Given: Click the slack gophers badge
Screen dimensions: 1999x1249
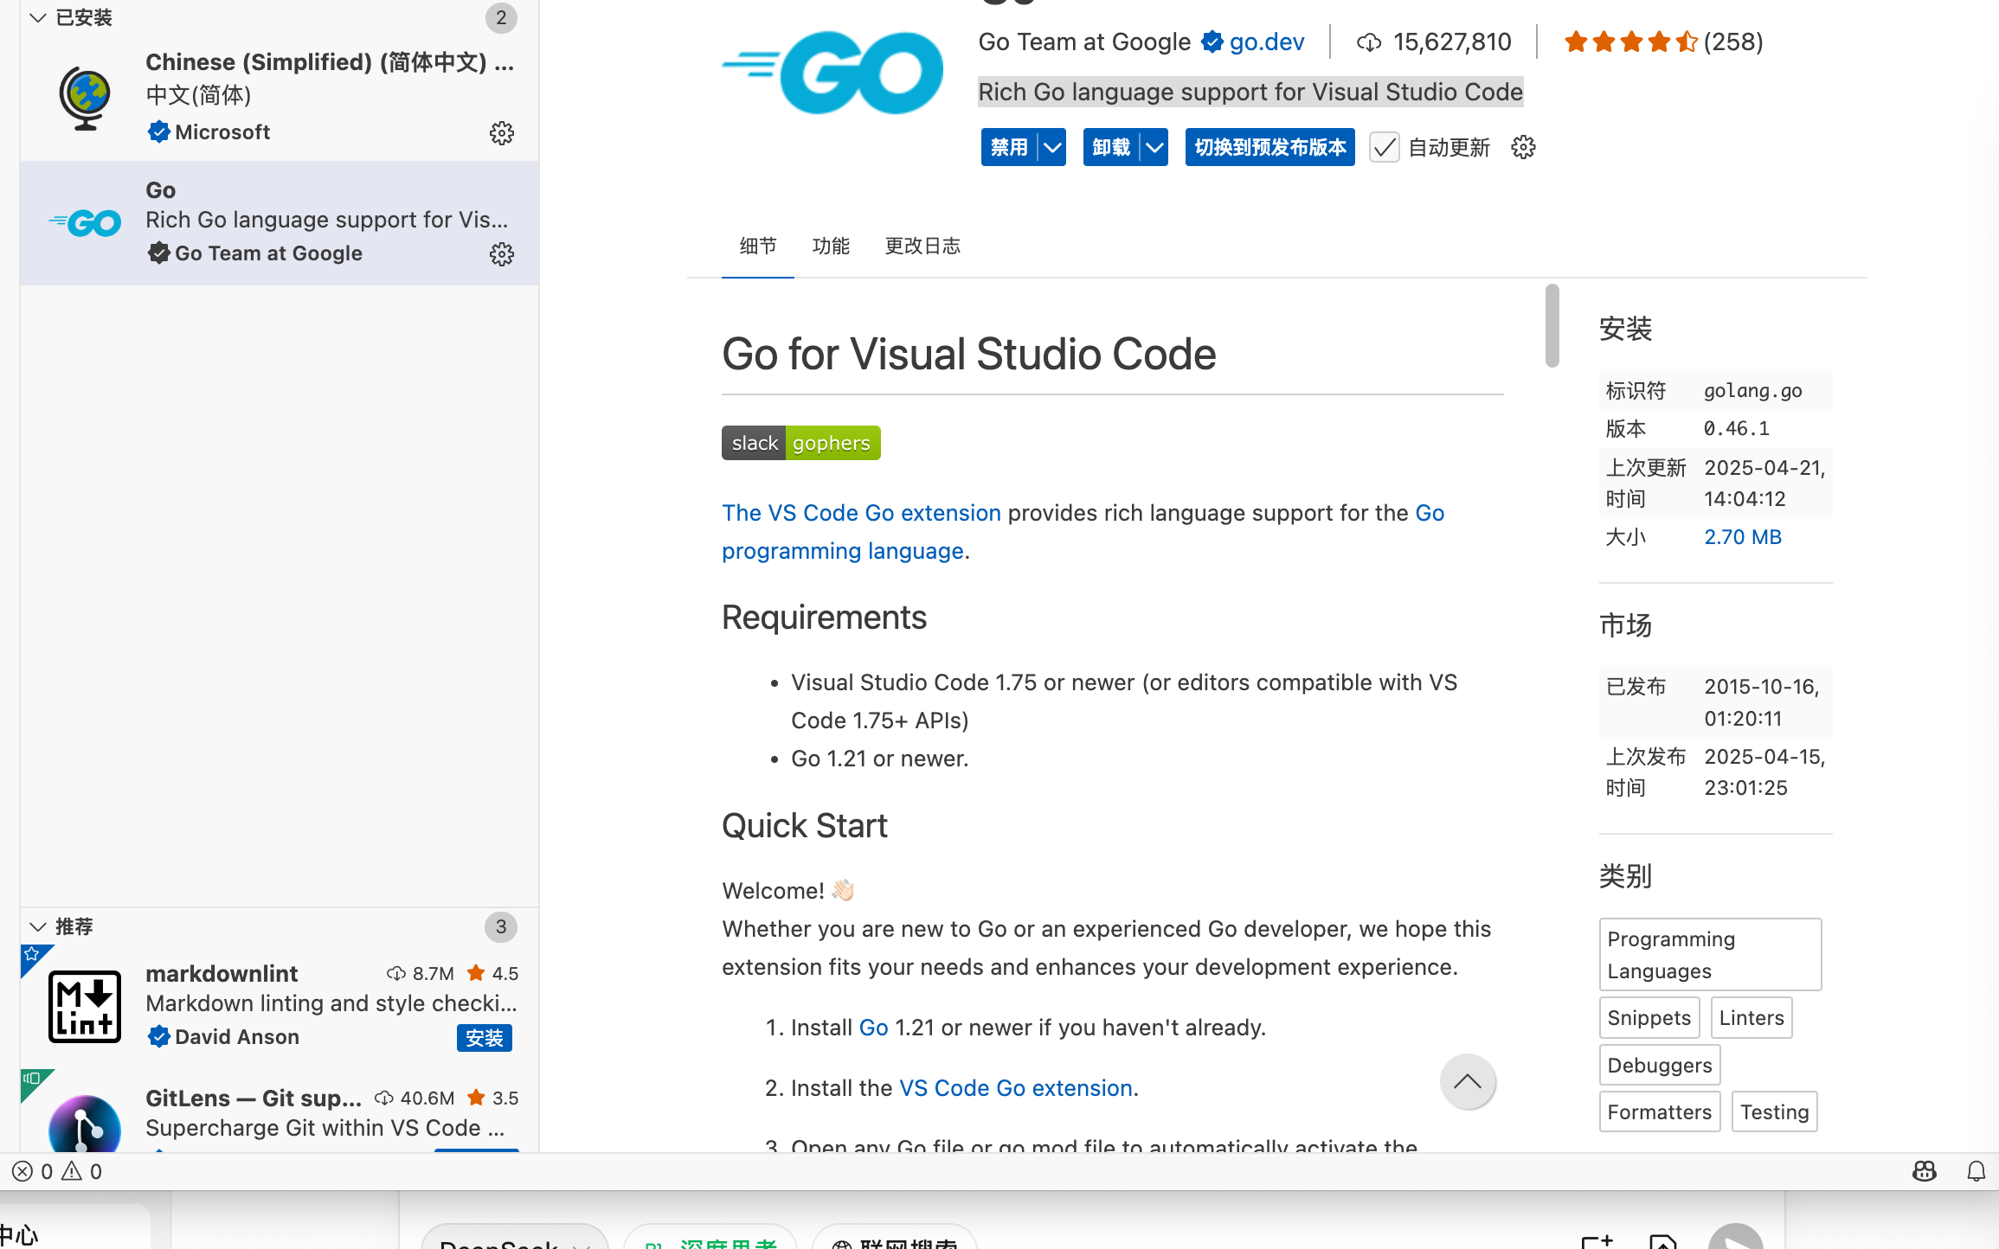Looking at the screenshot, I should pyautogui.click(x=801, y=443).
